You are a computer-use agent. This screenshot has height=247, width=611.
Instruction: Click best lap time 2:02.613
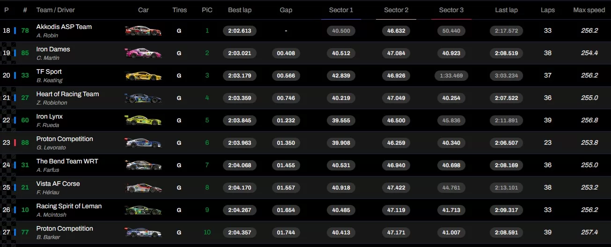coord(240,31)
